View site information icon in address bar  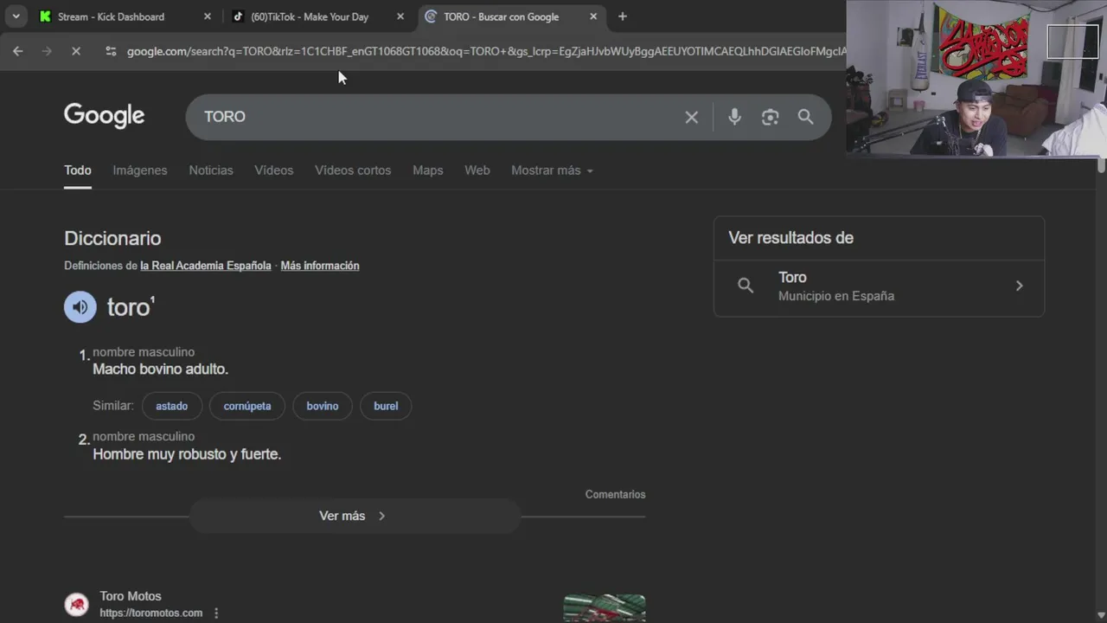click(x=110, y=51)
